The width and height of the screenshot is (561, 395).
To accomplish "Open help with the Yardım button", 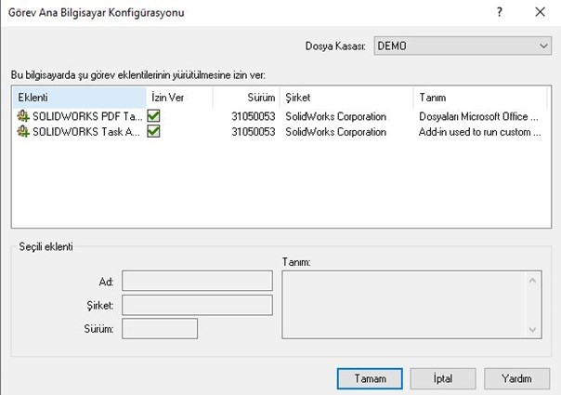I will pos(517,379).
